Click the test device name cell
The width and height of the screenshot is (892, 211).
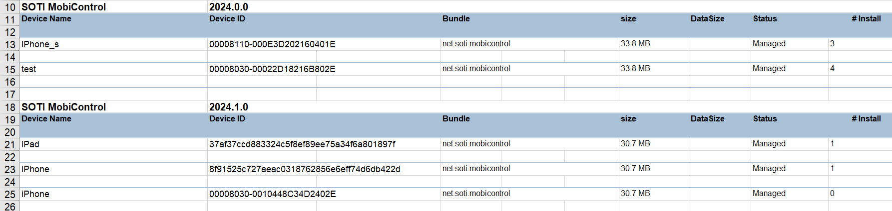pyautogui.click(x=114, y=69)
